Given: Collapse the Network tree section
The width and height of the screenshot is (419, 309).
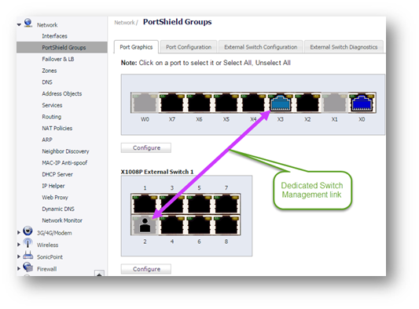Looking at the screenshot, I should point(19,25).
